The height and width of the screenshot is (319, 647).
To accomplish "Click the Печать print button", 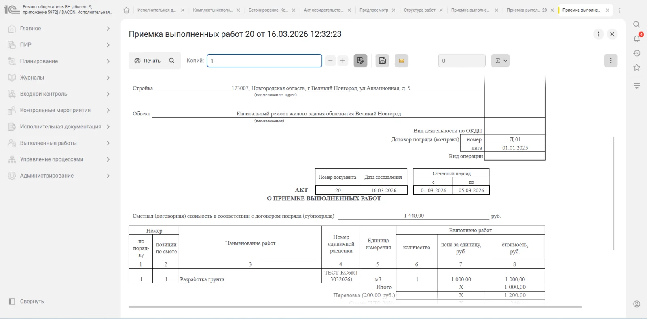I will (x=147, y=61).
